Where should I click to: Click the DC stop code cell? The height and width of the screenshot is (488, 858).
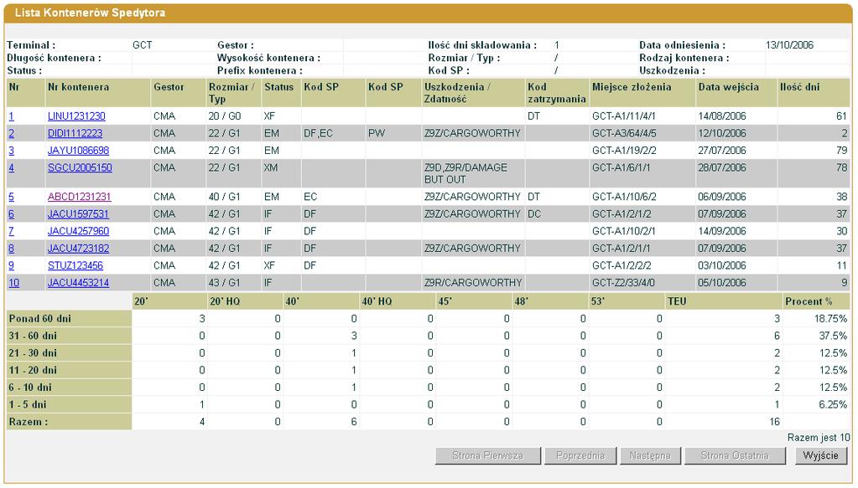tap(557, 214)
